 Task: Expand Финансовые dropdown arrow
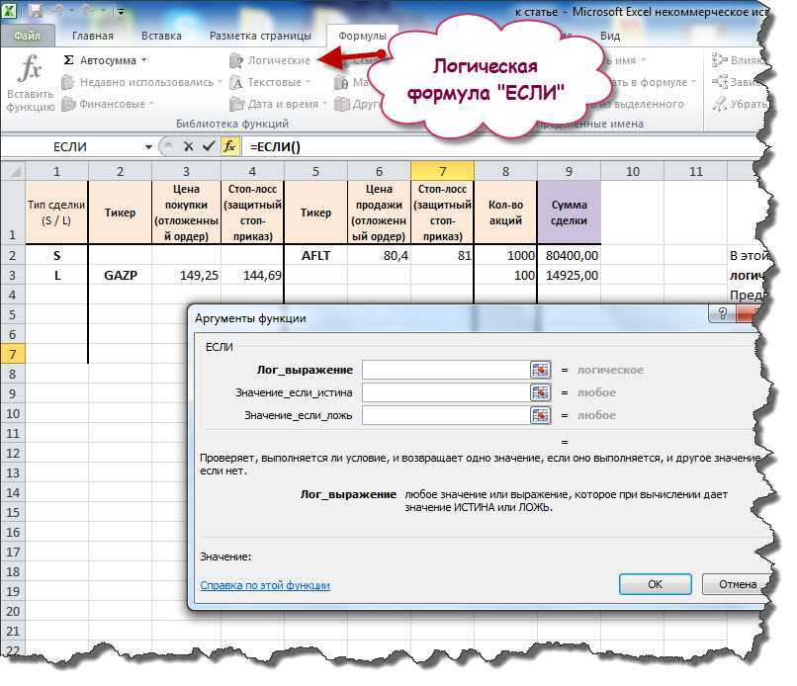[151, 104]
